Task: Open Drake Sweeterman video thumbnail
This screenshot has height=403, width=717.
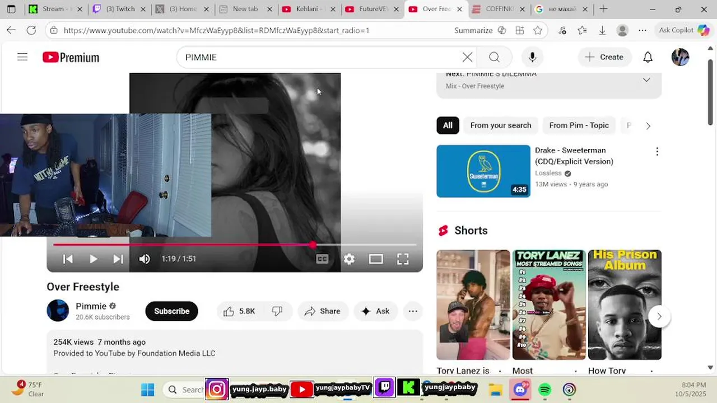Action: point(483,171)
